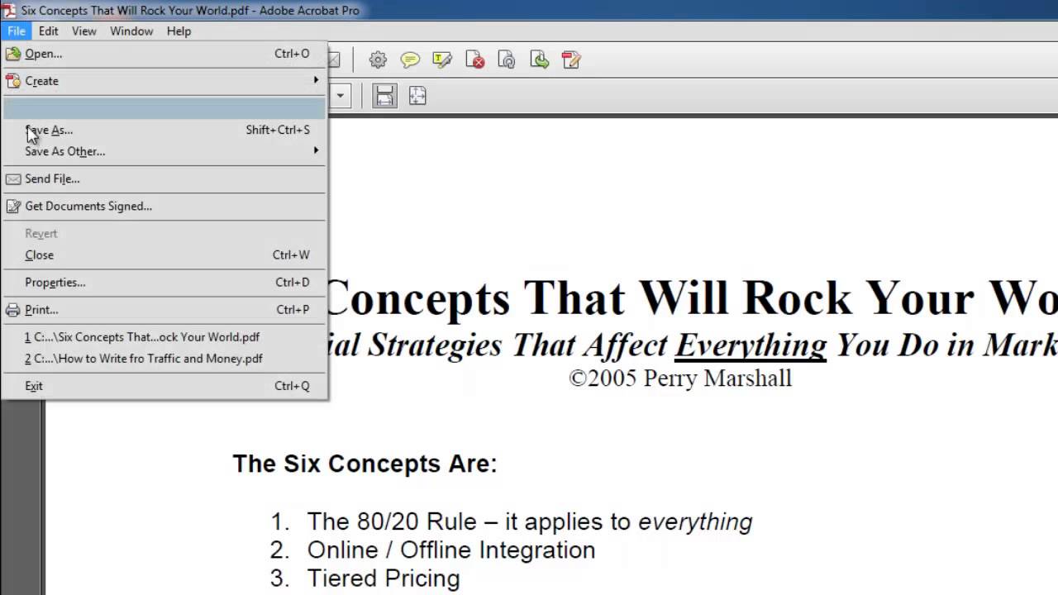Open the View menu
Screen dimensions: 1058x595
point(84,31)
